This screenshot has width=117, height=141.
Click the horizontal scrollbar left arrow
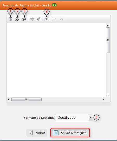(x=9, y=99)
